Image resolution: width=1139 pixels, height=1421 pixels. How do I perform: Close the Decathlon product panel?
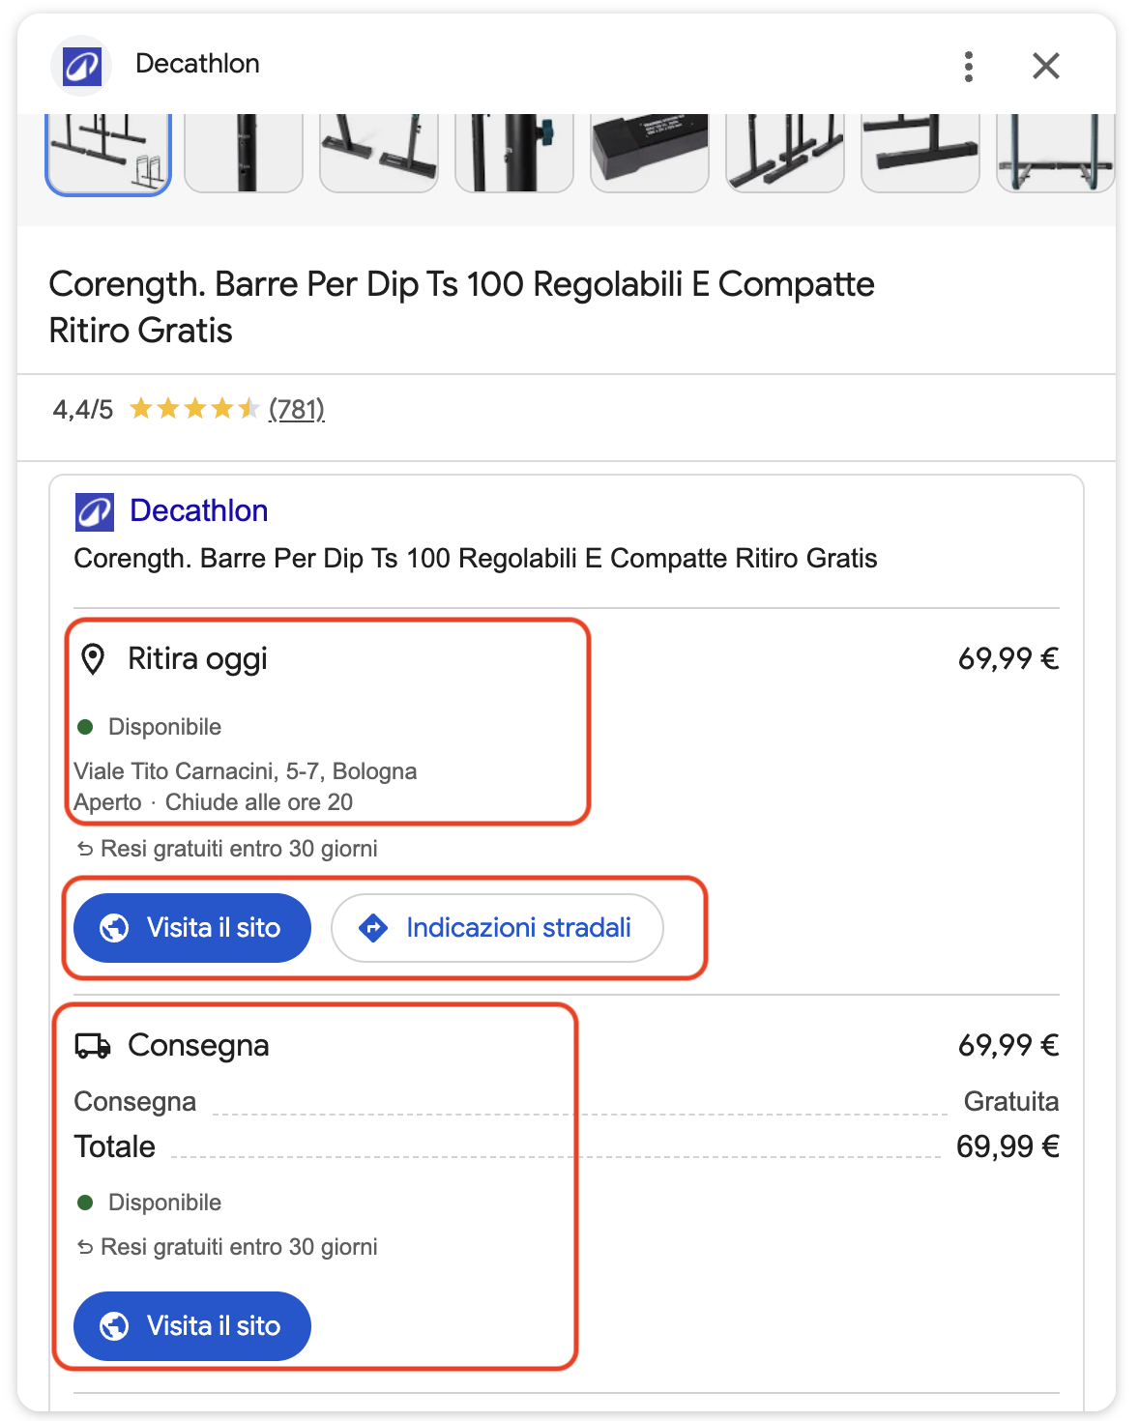click(1046, 66)
